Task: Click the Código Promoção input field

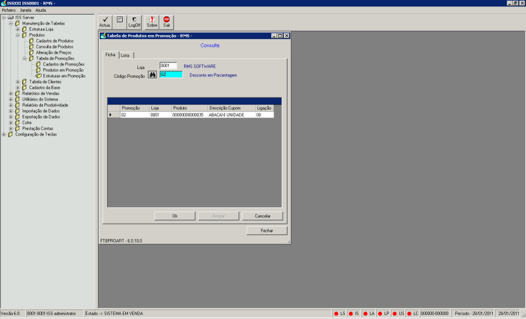Action: click(x=171, y=74)
